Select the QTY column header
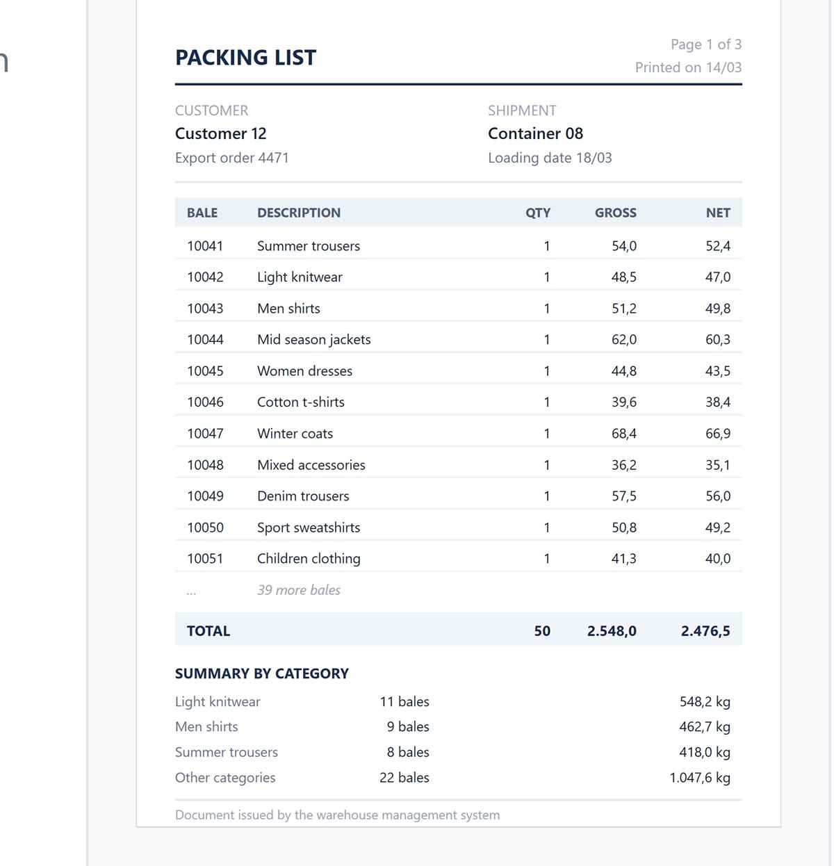This screenshot has width=834, height=866. click(538, 213)
